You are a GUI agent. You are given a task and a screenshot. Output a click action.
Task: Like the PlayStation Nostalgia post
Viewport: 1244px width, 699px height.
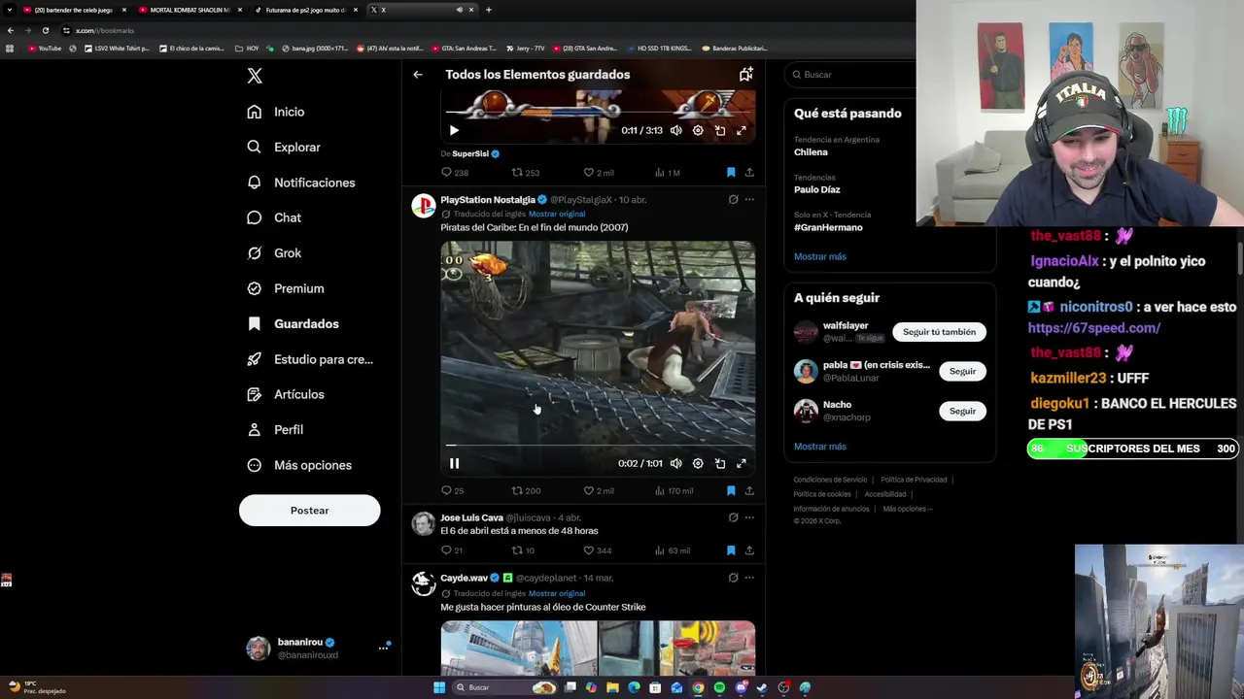pos(598,491)
